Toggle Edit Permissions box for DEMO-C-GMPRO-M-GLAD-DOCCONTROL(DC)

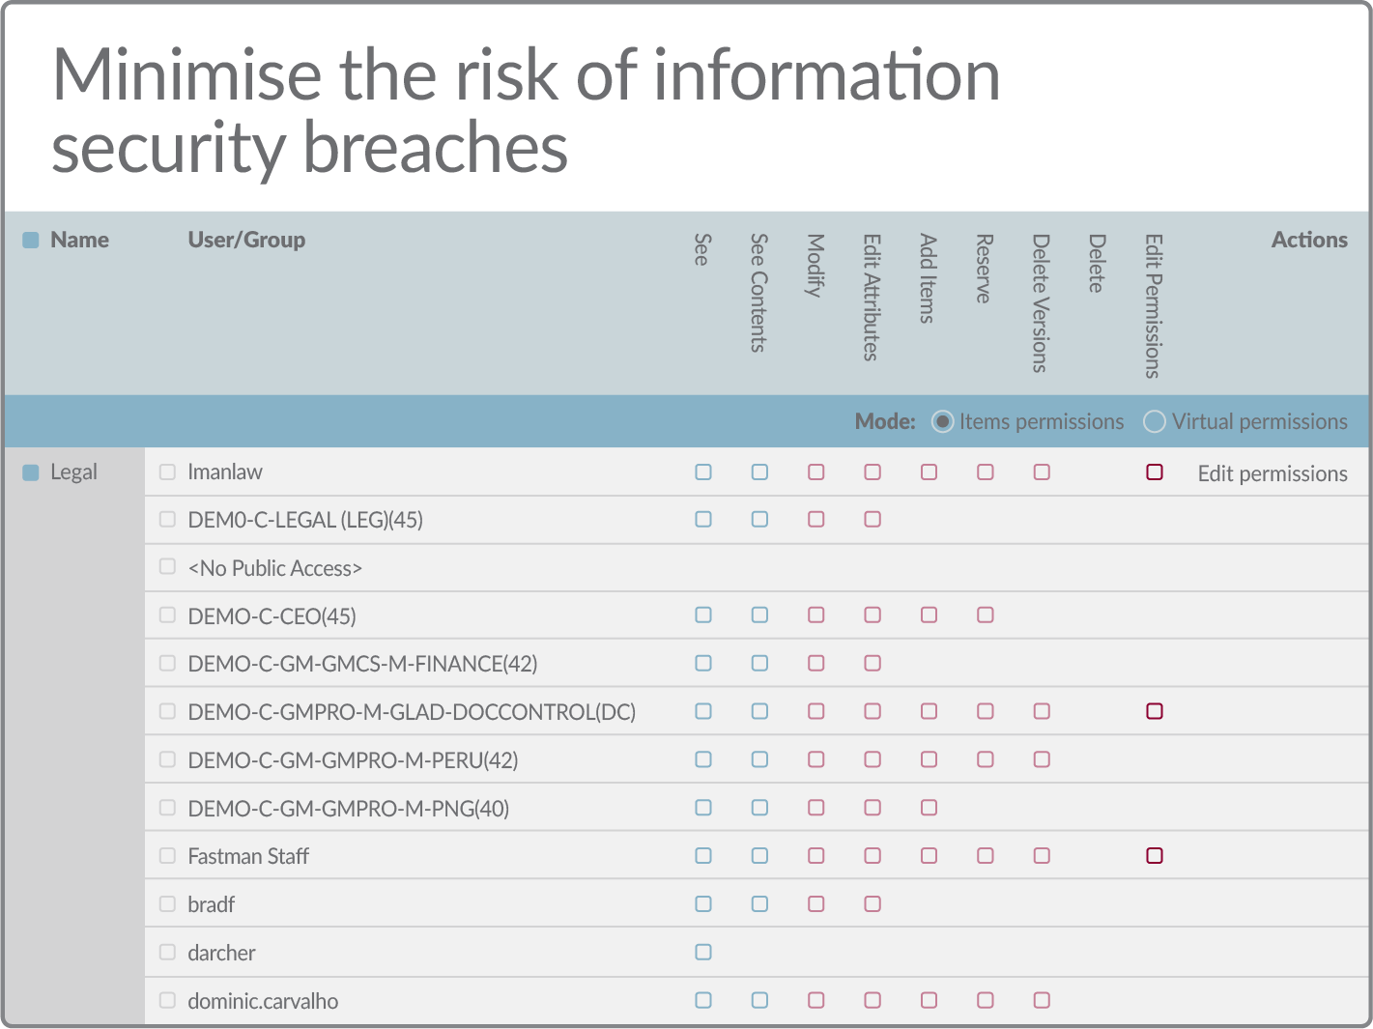point(1154,711)
